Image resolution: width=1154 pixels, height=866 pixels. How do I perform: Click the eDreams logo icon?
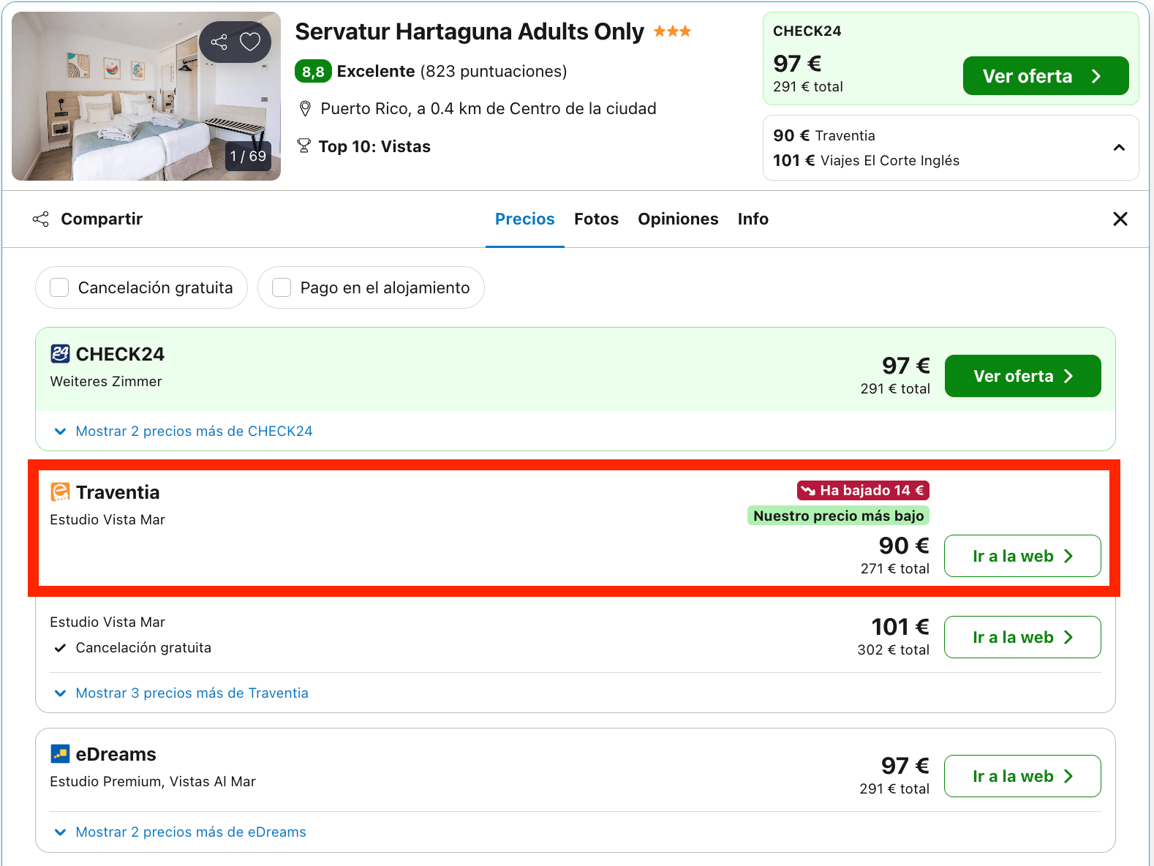(60, 754)
